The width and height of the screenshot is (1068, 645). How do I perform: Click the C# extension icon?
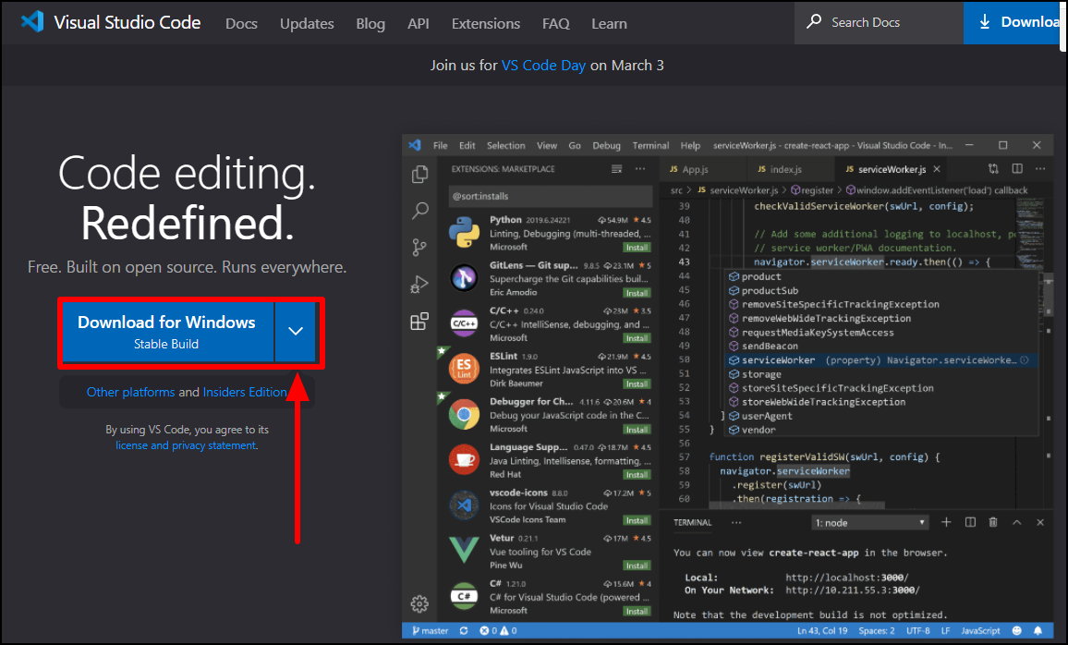click(464, 596)
